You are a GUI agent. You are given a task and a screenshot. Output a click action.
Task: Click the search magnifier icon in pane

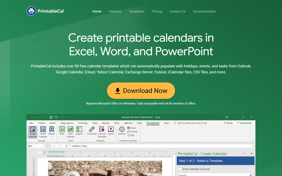pos(251,175)
